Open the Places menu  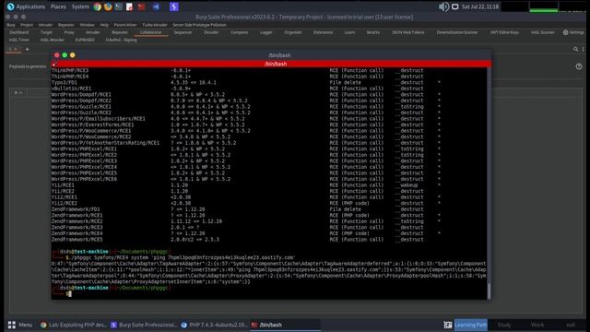58,6
